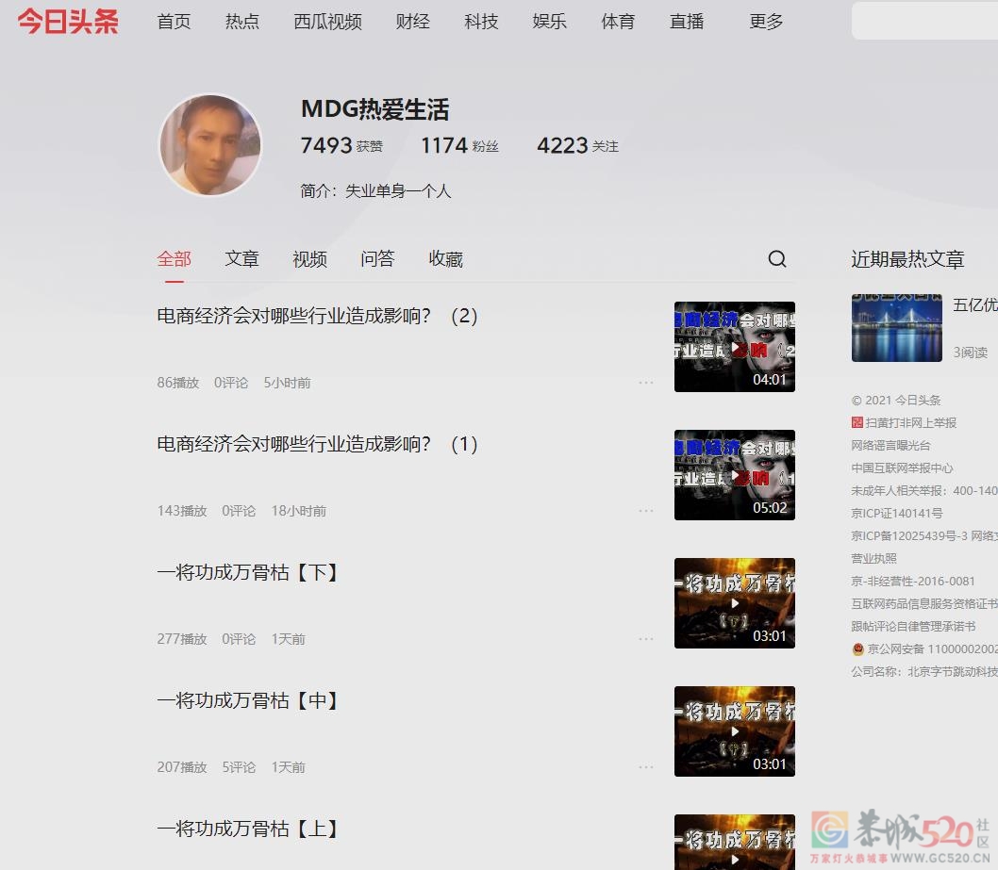
Task: Click the 京公网安备 badge icon
Action: tap(858, 648)
